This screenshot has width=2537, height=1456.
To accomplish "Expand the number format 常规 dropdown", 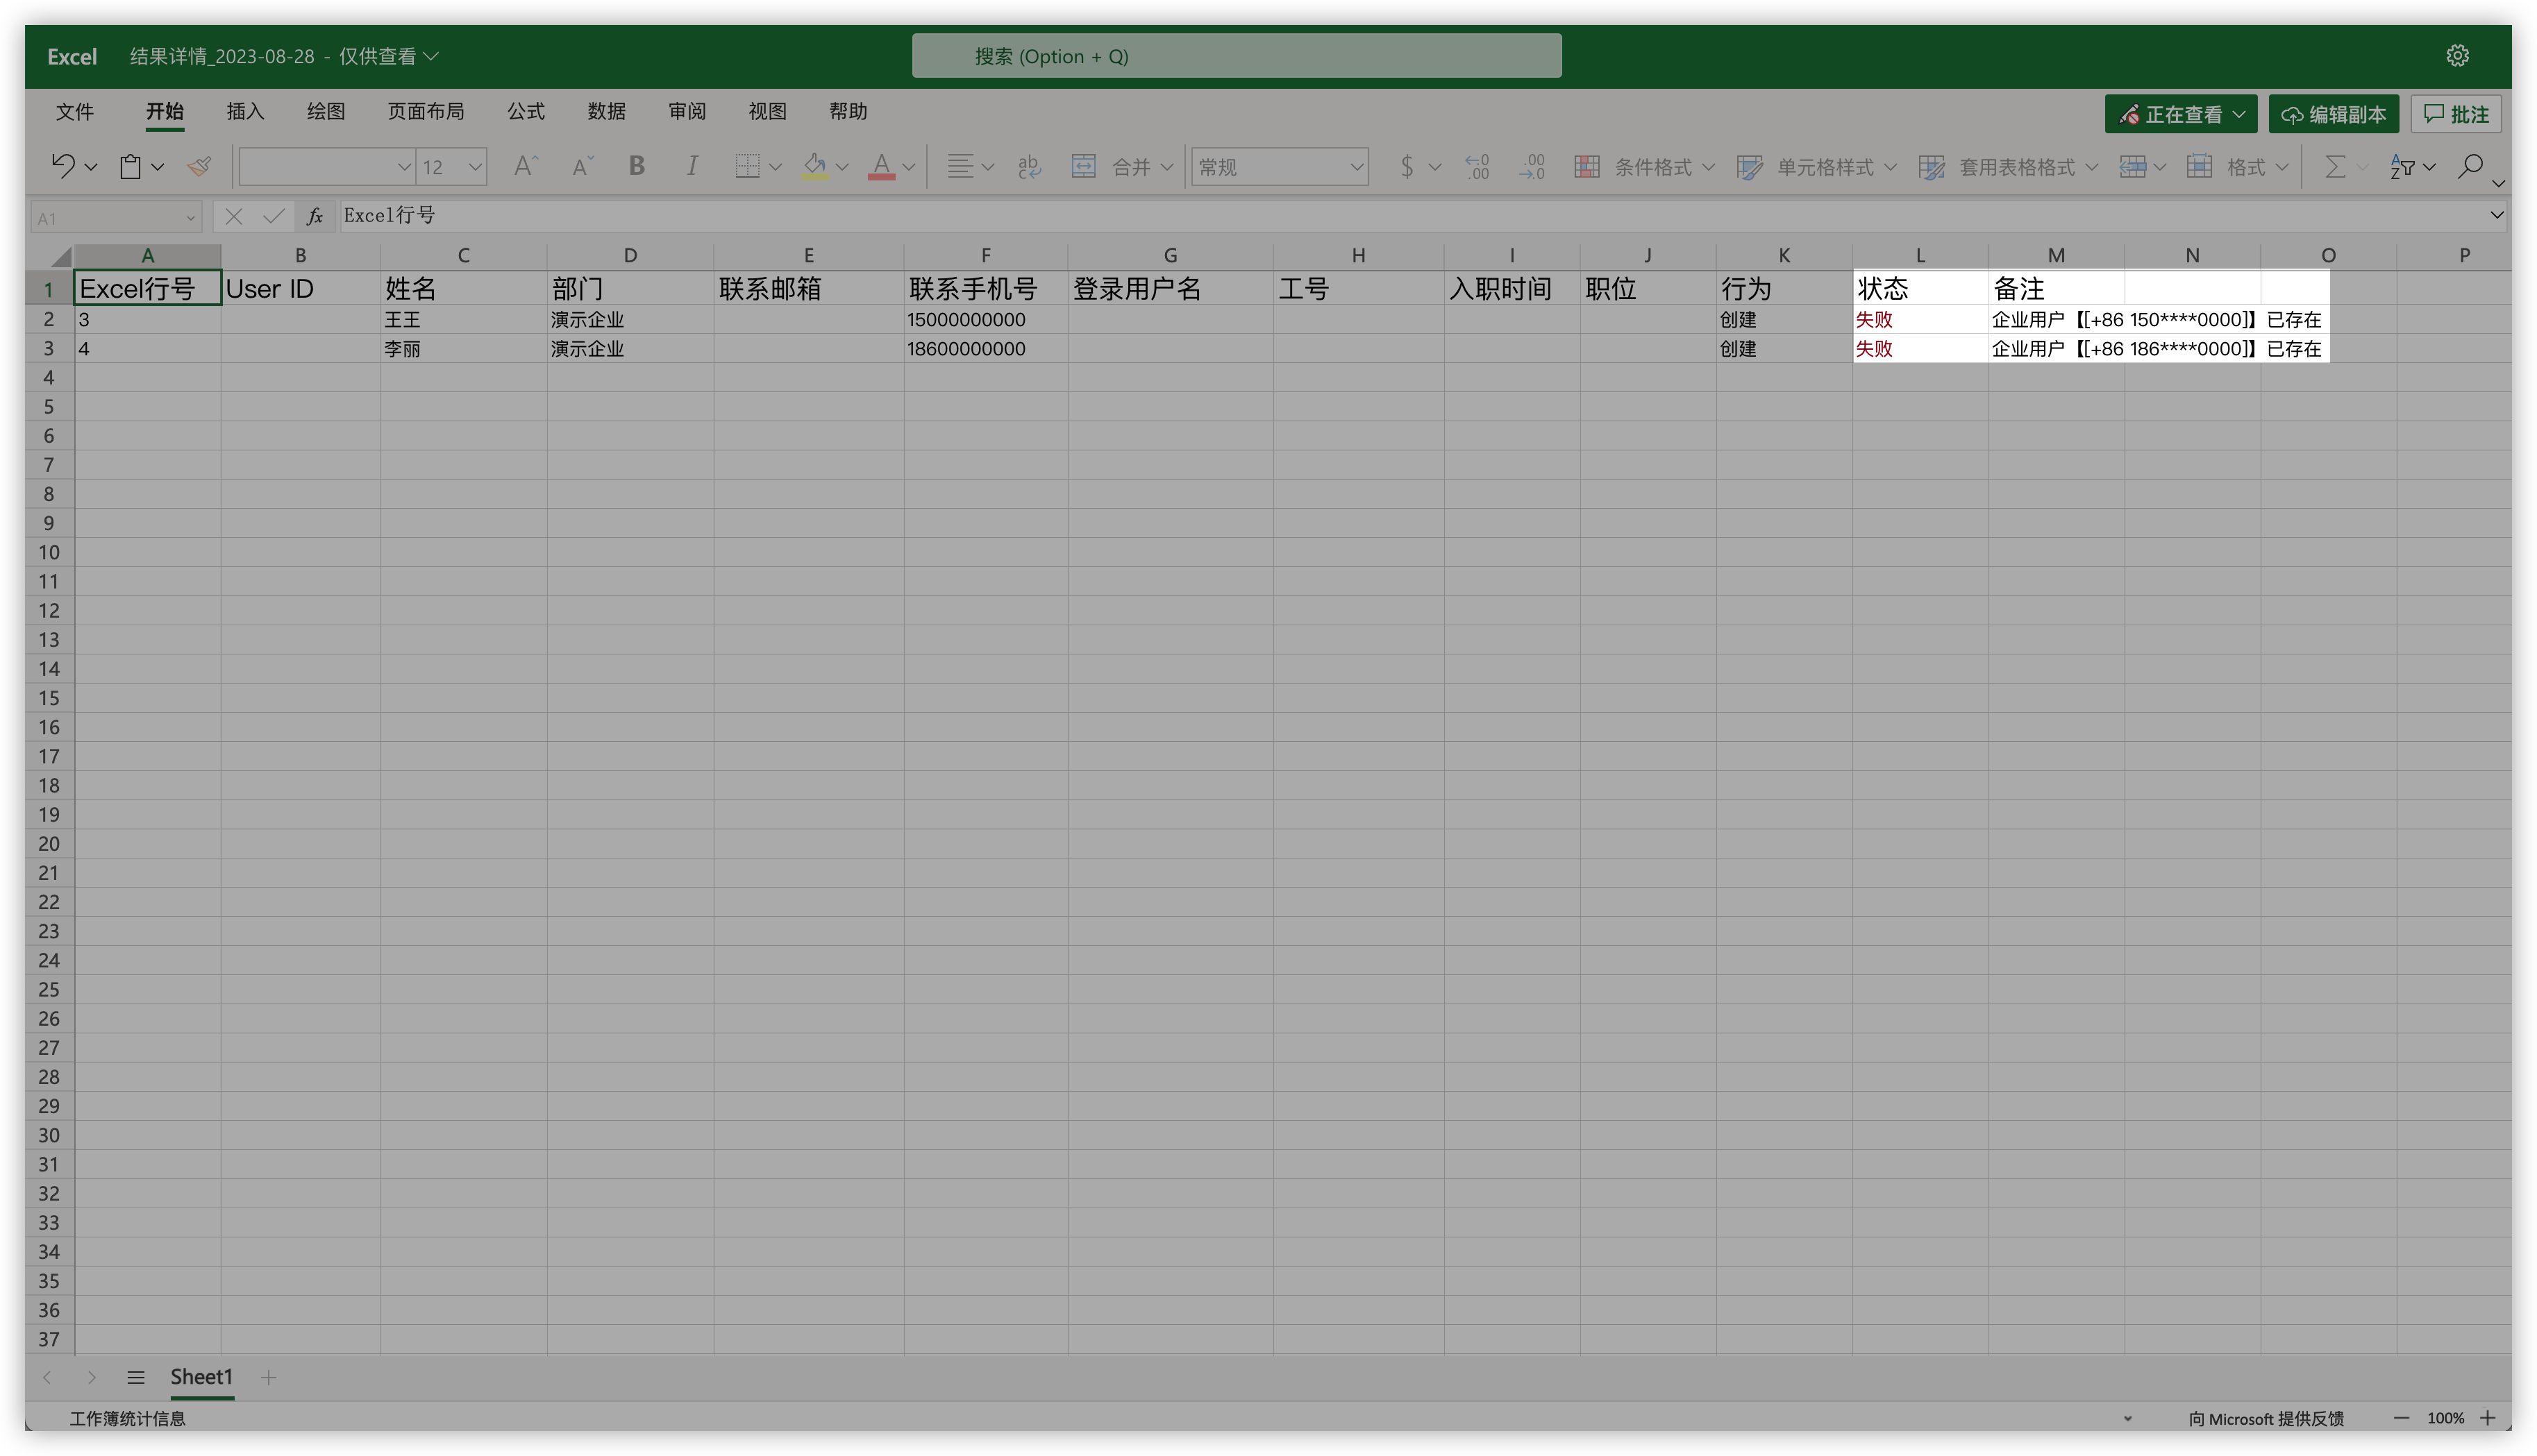I will (1355, 167).
